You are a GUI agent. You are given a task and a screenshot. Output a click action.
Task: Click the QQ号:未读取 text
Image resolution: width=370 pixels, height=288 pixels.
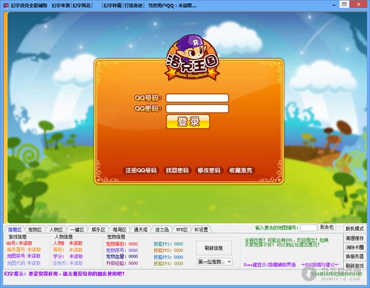pos(19,243)
